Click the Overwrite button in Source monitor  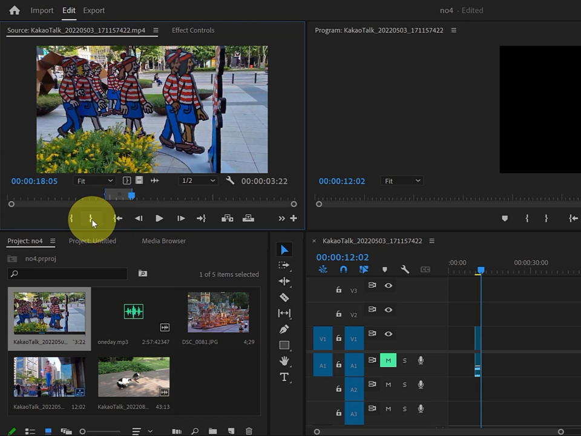coord(248,219)
